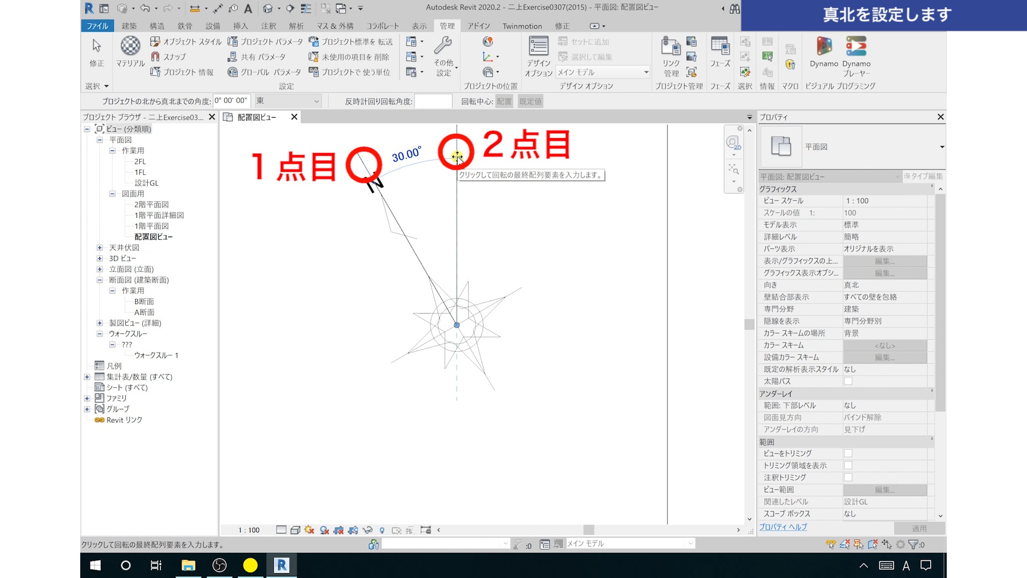This screenshot has height=578, width=1027.
Task: Expand the ceiling plan tree node
Action: (99, 248)
